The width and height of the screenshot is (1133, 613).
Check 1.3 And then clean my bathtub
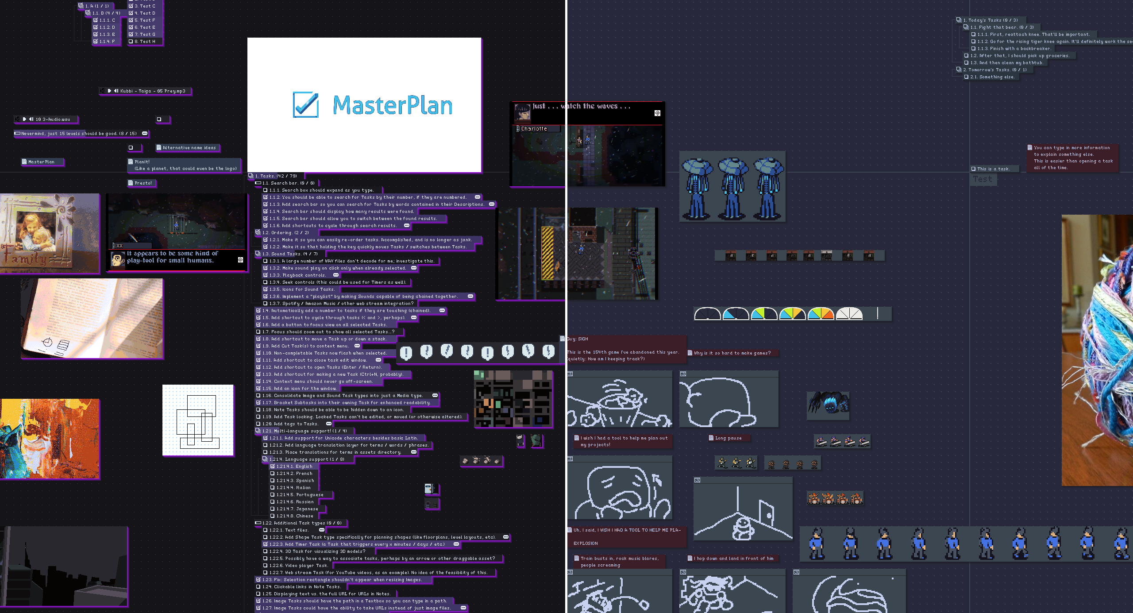coord(966,62)
